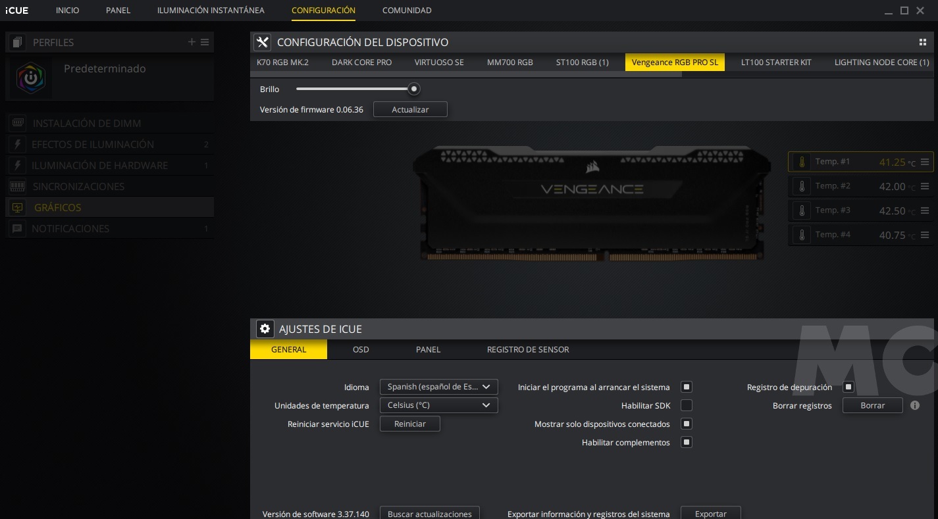Screen dimensions: 938x519
Task: Enable the Habilitar SDK checkbox
Action: coord(687,405)
